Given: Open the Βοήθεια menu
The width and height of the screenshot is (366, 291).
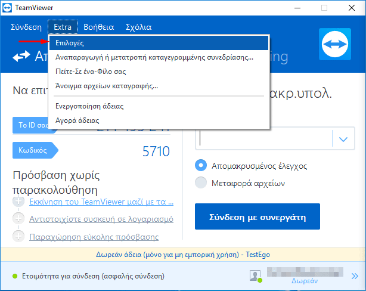Looking at the screenshot, I should [x=99, y=27].
